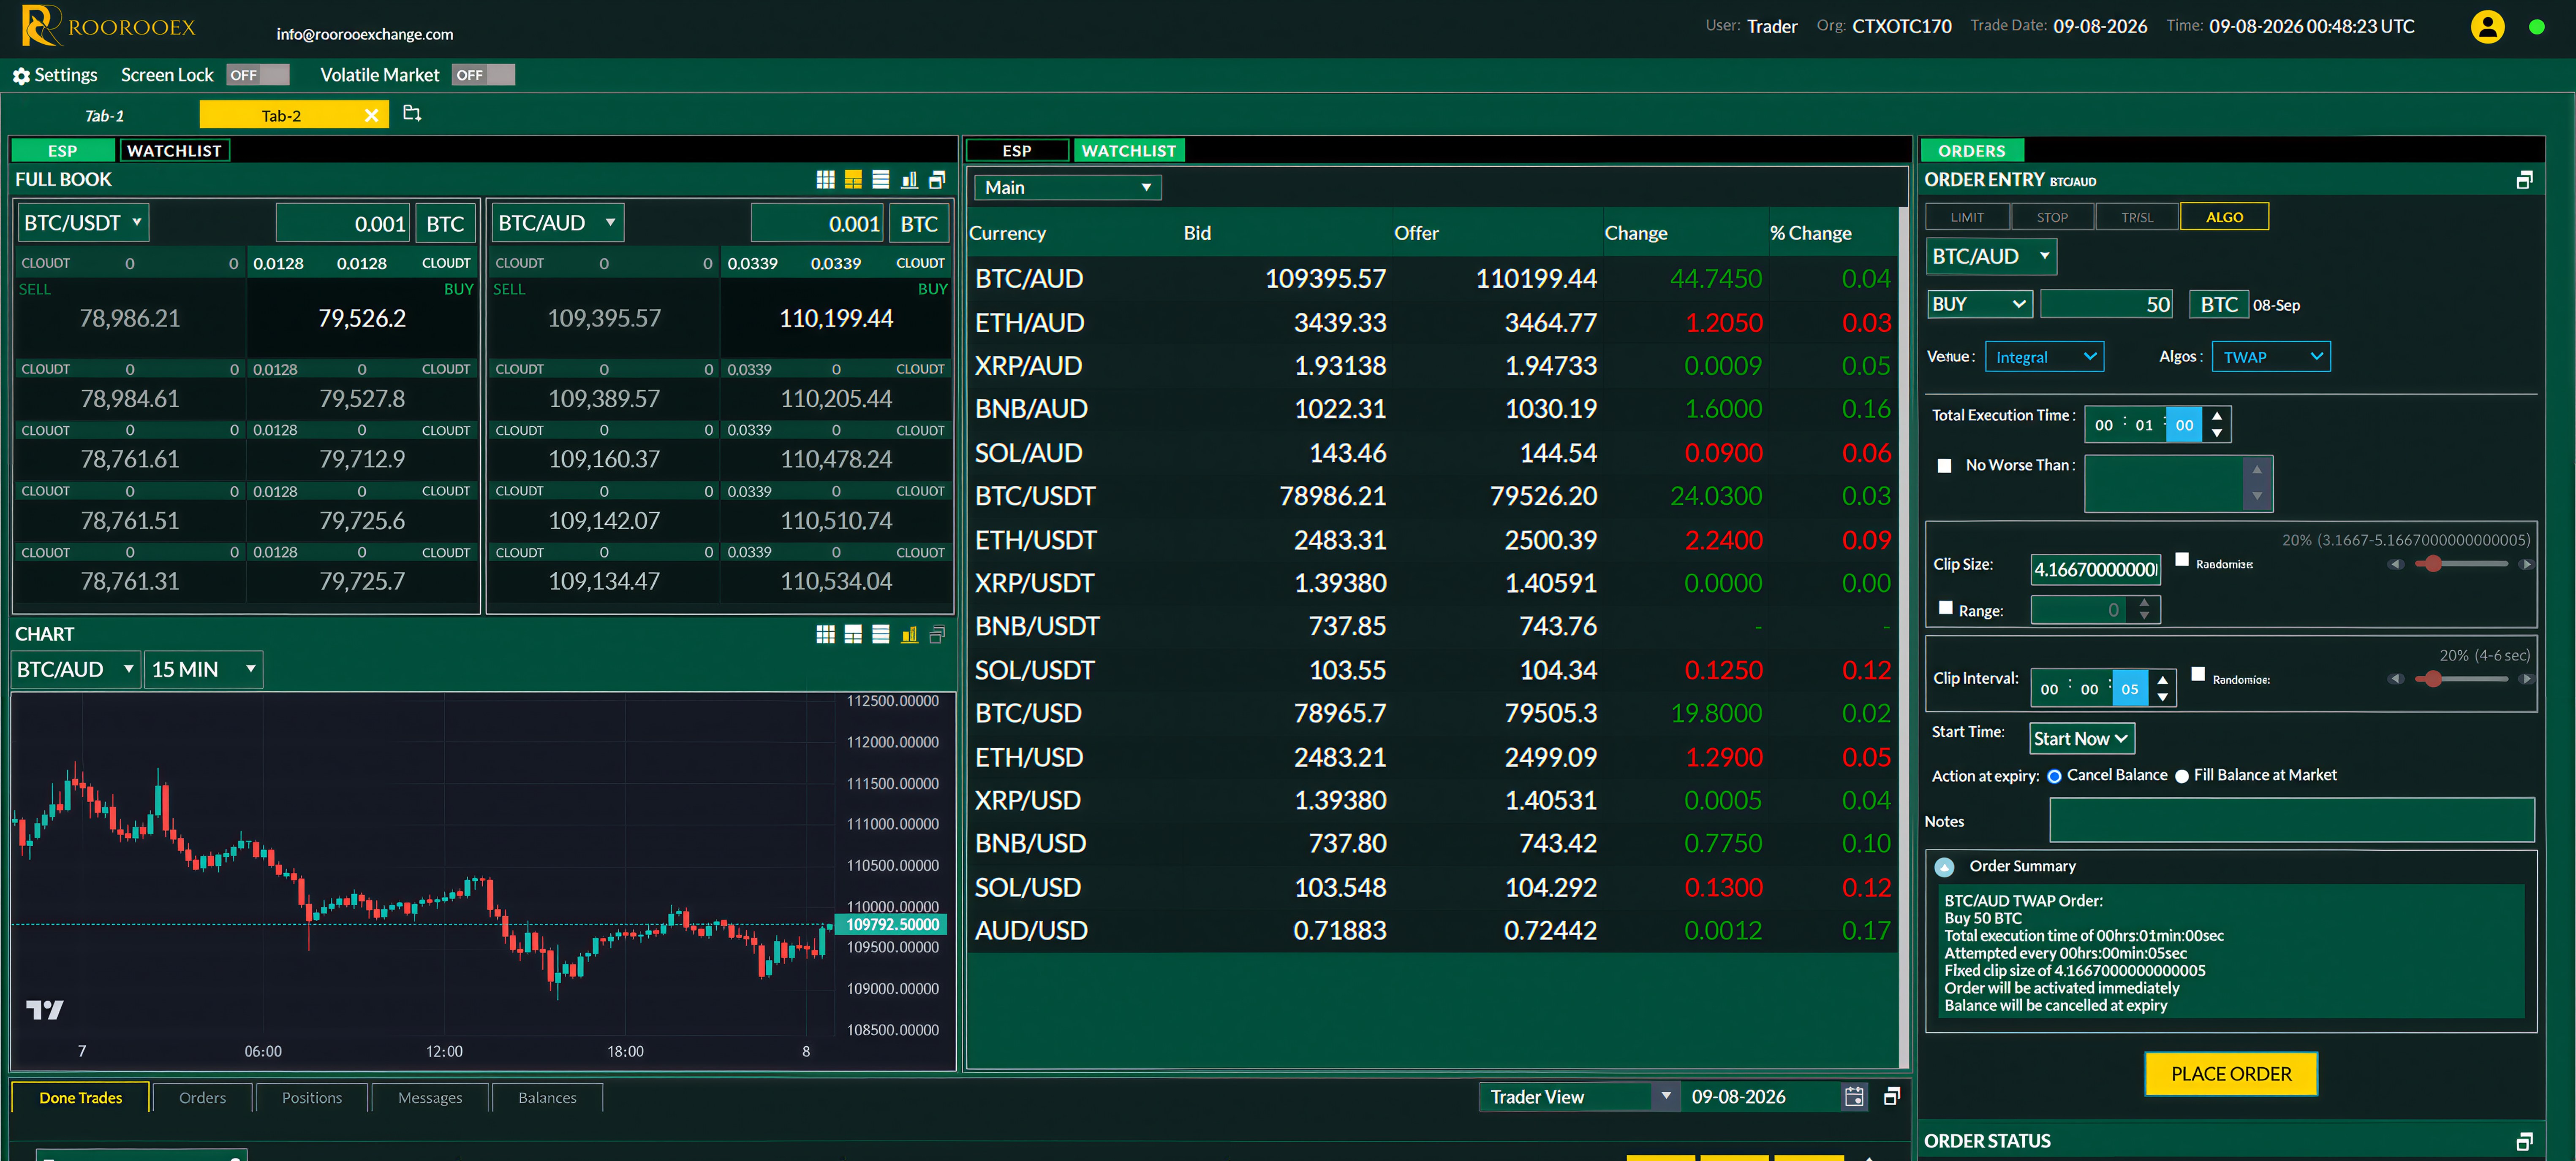The image size is (2576, 1161).
Task: Collapse the Order Summary section
Action: coord(1944,866)
